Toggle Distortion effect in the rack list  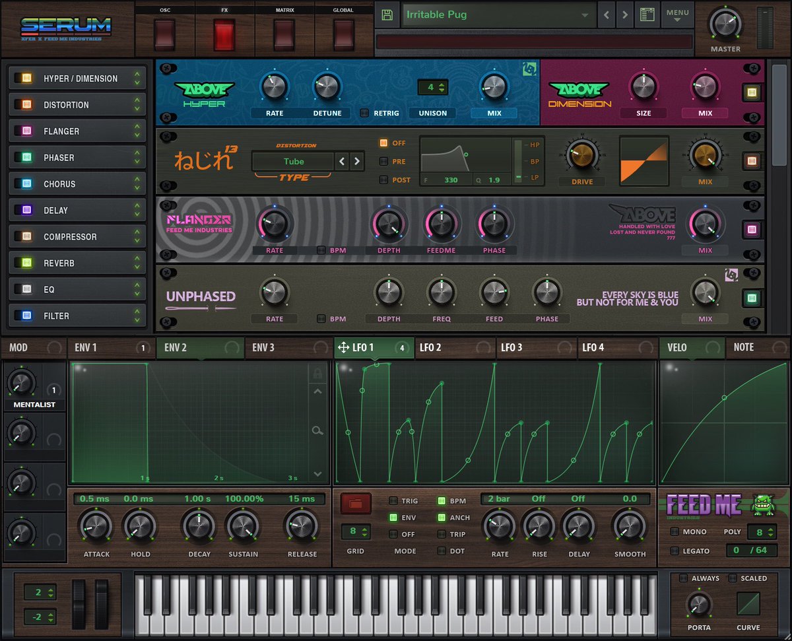tap(27, 104)
